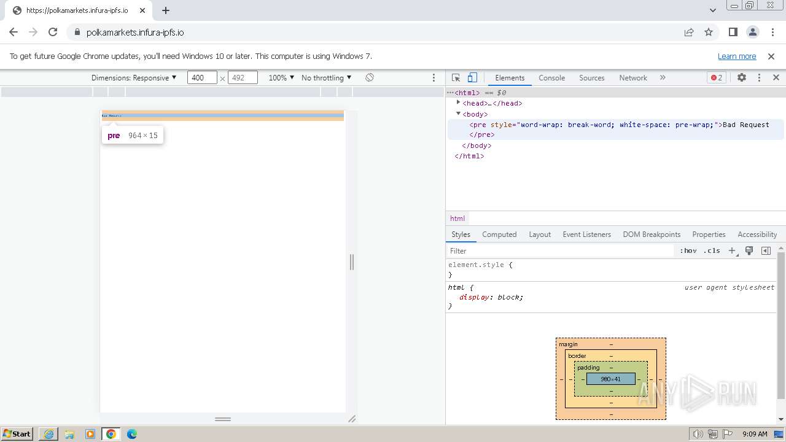
Task: Toggle :hov element state panel
Action: pyautogui.click(x=688, y=250)
